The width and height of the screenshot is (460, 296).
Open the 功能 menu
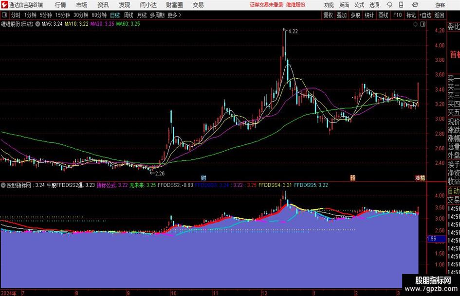(x=329, y=5)
